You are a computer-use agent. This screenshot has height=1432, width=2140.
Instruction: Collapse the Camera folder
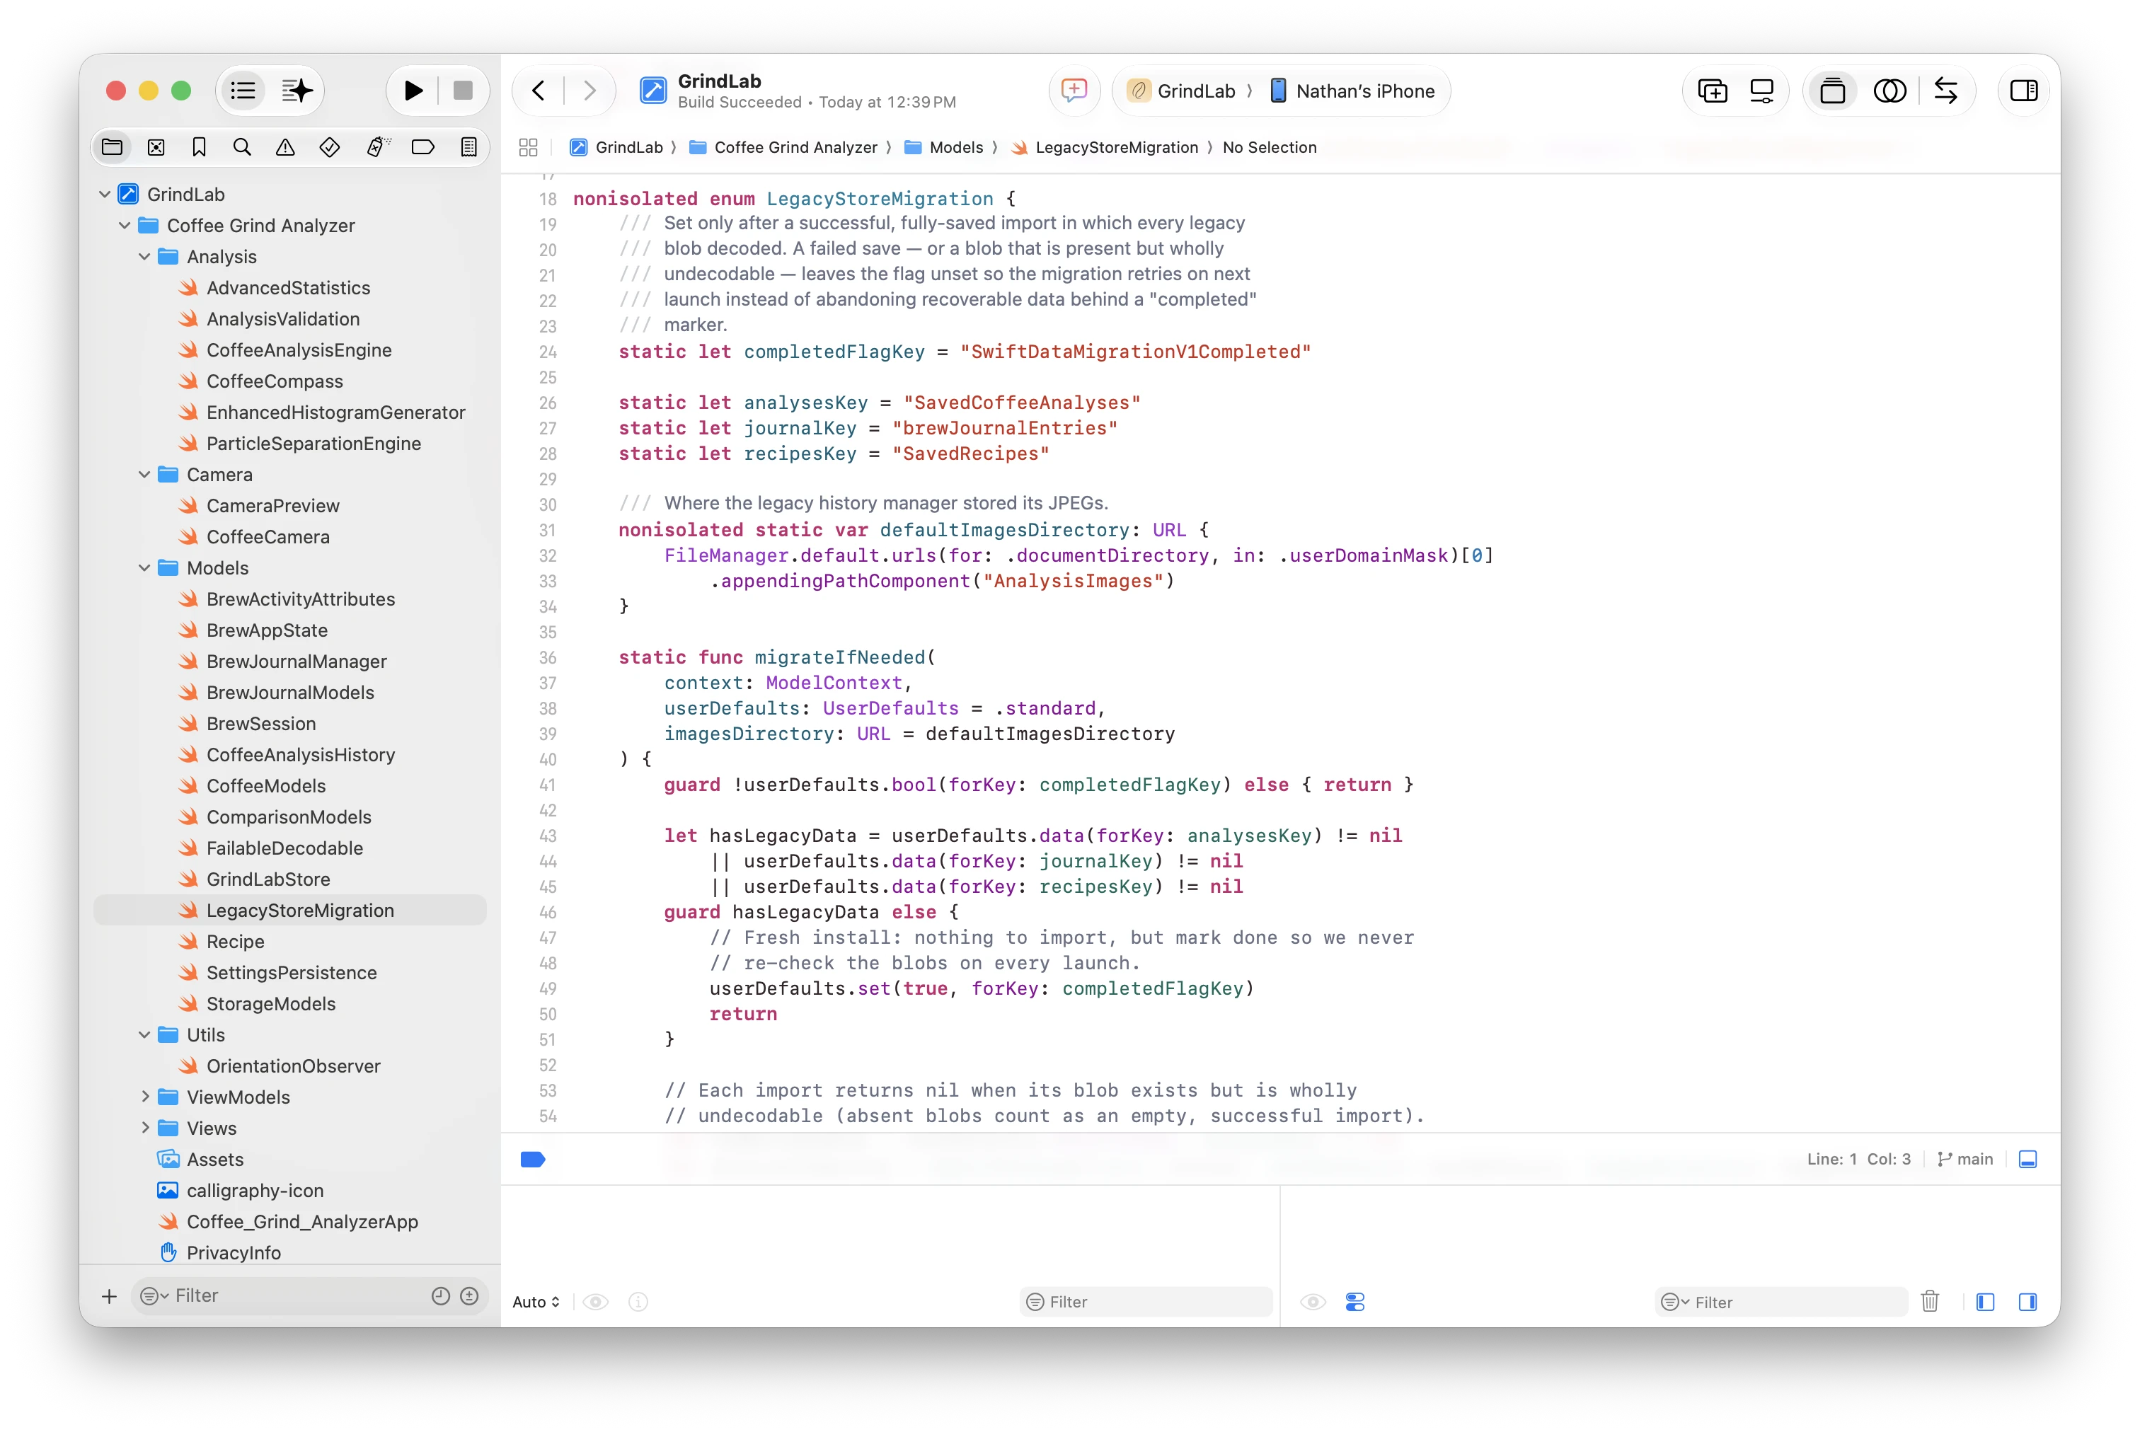point(144,474)
